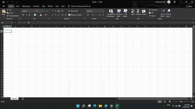Activate the Format Painter brush

click(8, 16)
